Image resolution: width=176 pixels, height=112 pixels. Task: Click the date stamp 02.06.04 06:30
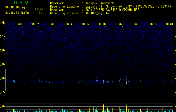coord(17,13)
